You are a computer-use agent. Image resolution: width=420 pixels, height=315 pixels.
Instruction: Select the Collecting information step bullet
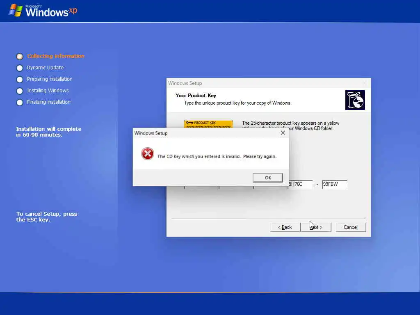click(20, 56)
